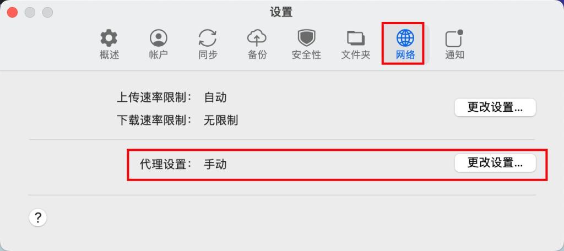Click the 网络 globe icon

pos(405,38)
